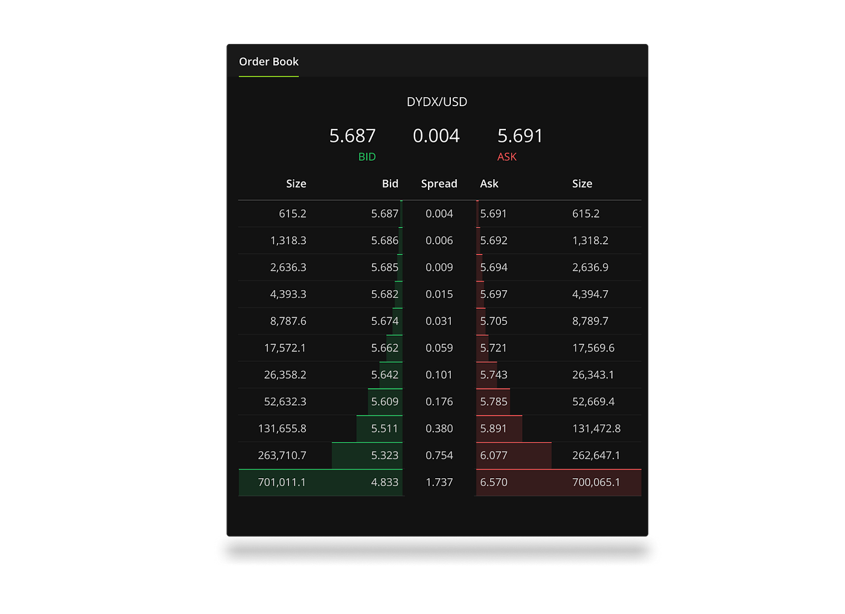This screenshot has width=845, height=614.
Task: Select the ask row priced 5.692
Action: [493, 240]
